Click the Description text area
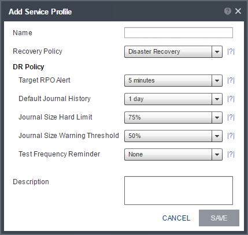The height and width of the screenshot is (235, 248). [179, 191]
